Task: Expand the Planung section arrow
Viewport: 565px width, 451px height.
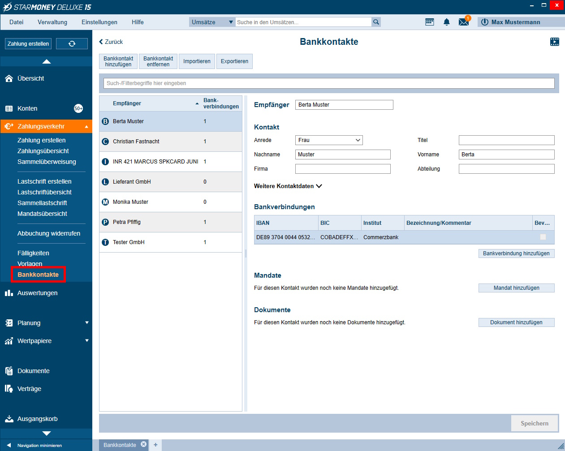Action: 87,322
